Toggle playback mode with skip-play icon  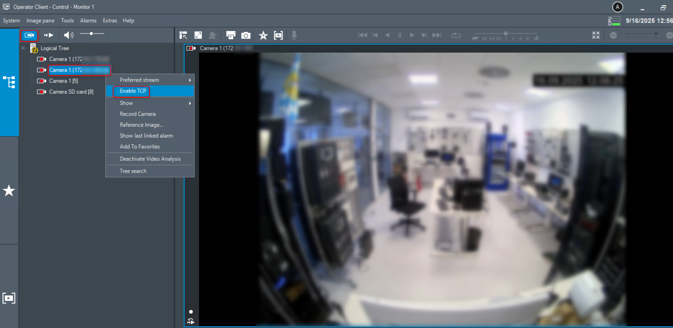tap(49, 35)
